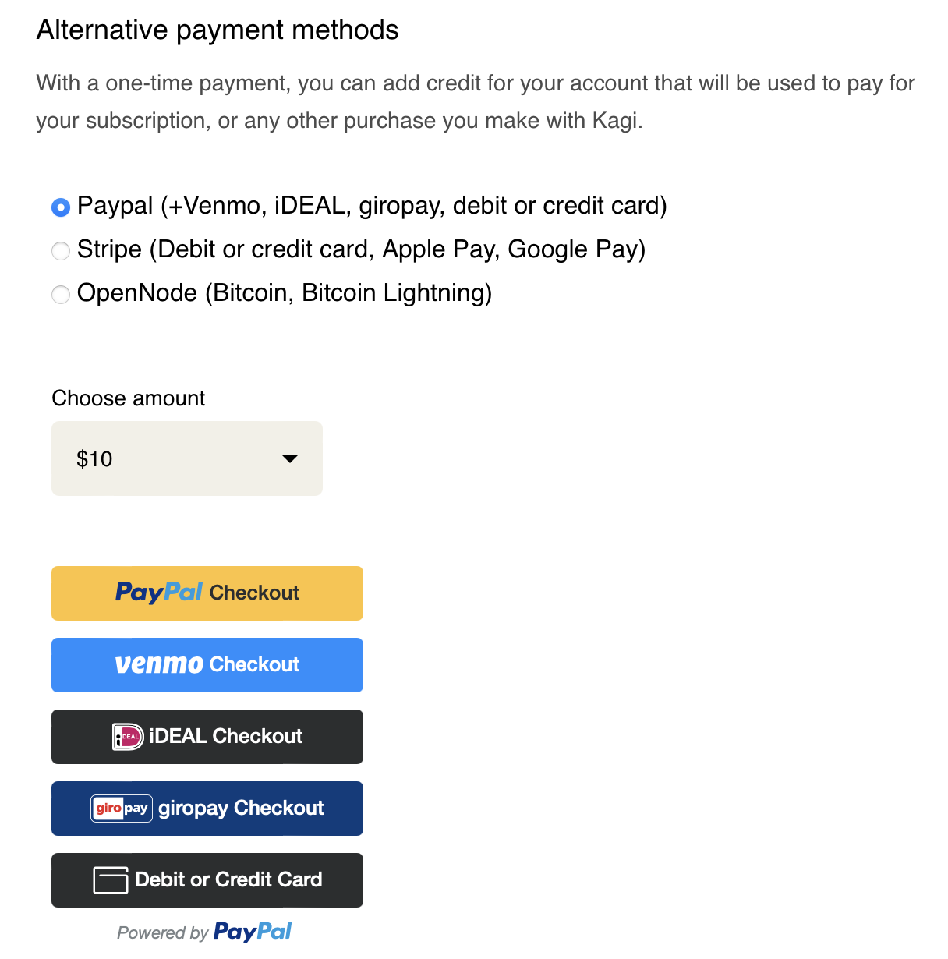
Task: Click the black arrow in the amount selector
Action: pyautogui.click(x=290, y=459)
